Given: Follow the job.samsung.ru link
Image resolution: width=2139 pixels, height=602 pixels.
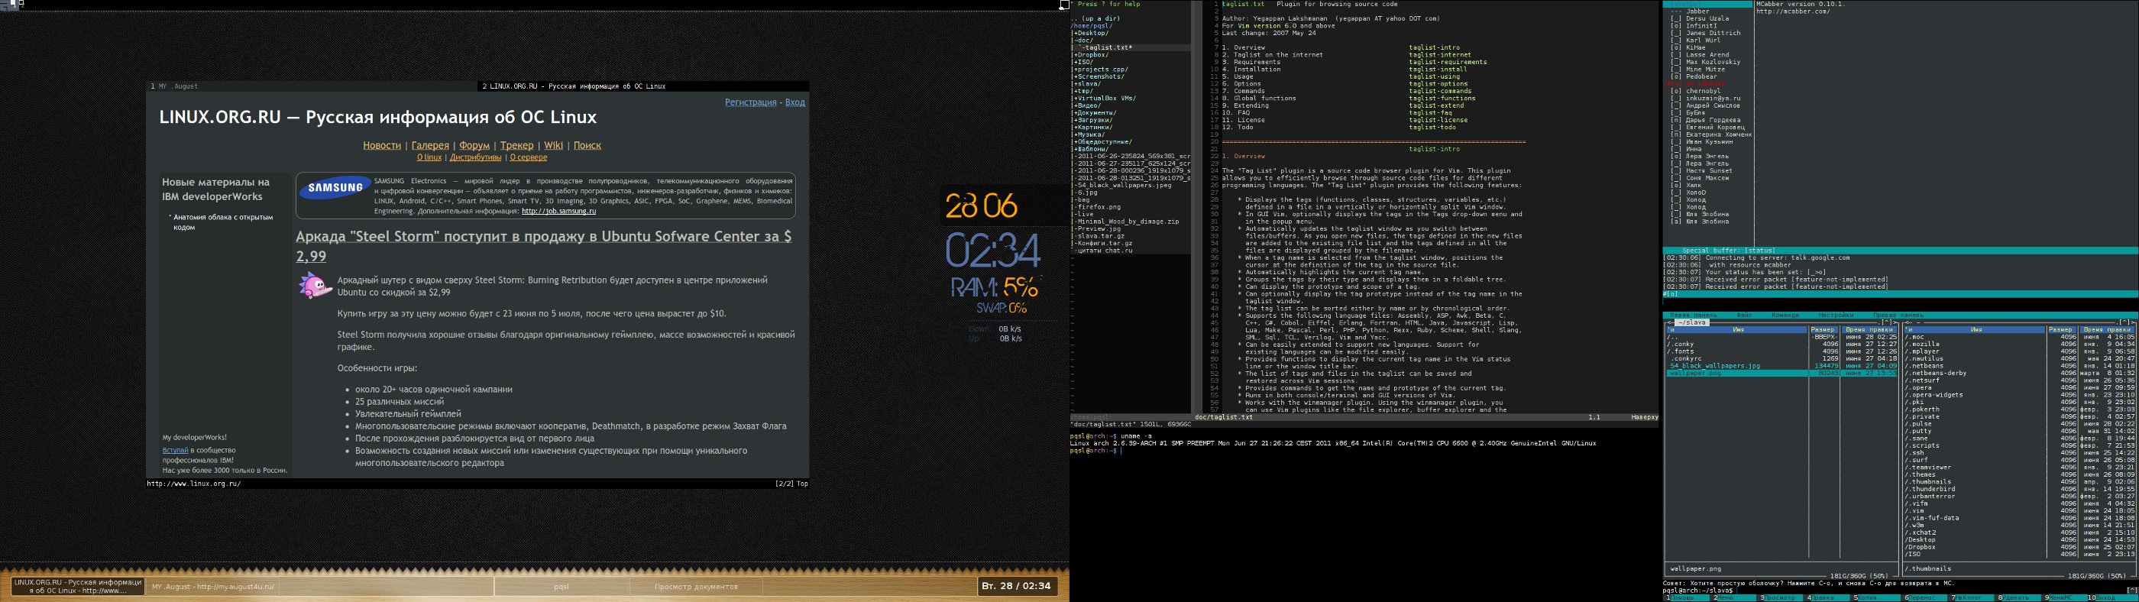Looking at the screenshot, I should pos(559,211).
